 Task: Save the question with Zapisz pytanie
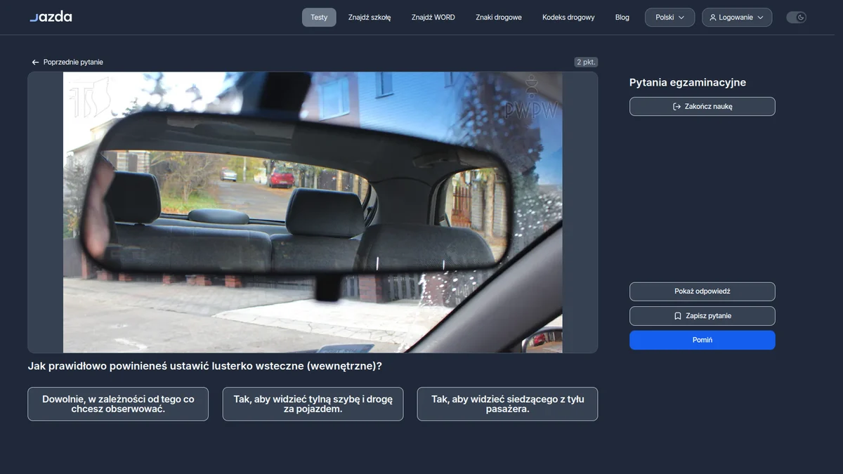click(702, 316)
